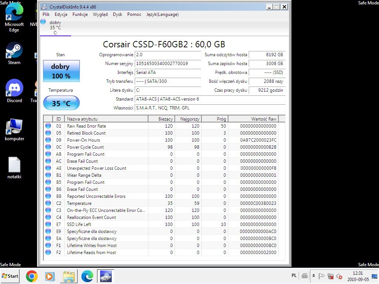Open Microsoft Edge desktop shortcut
Viewport: 379px width, 284px height.
14,17
